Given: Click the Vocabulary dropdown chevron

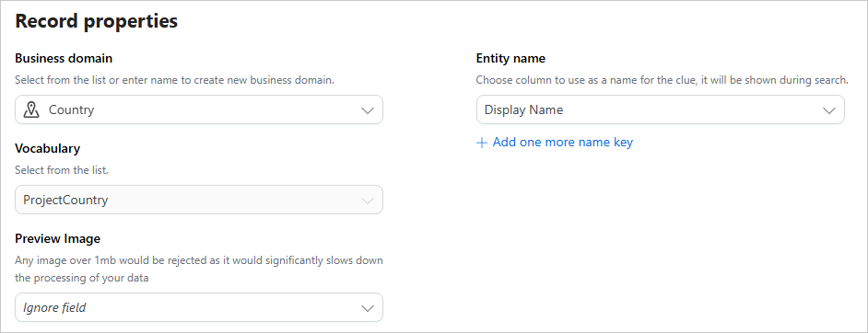Looking at the screenshot, I should tap(368, 201).
